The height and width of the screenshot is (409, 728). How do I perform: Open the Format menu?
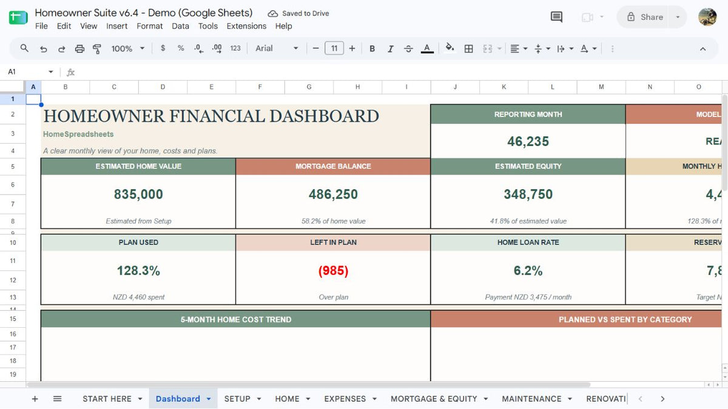150,26
